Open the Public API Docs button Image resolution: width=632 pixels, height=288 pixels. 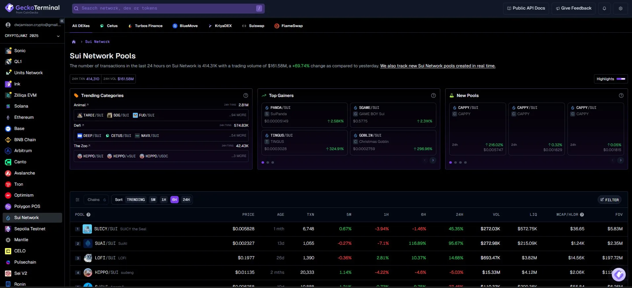(526, 8)
